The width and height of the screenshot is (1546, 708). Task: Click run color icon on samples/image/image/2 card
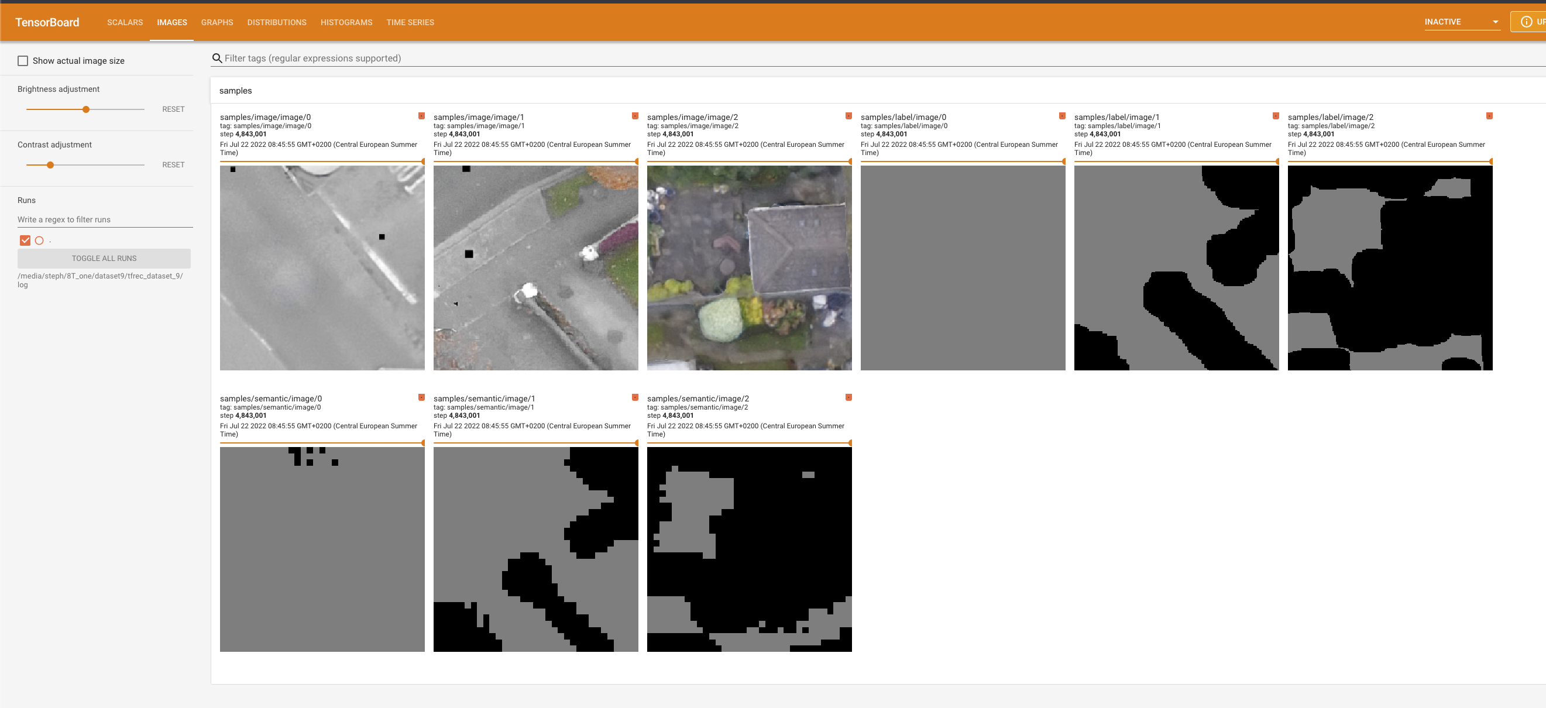point(848,116)
